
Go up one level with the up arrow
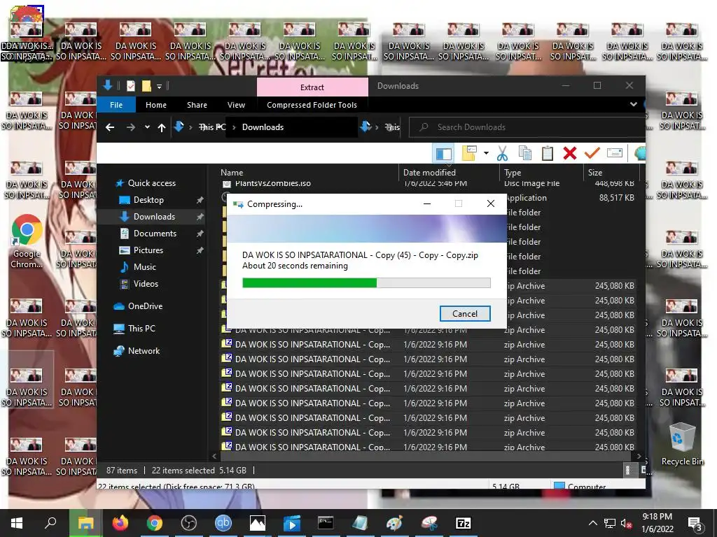click(162, 127)
